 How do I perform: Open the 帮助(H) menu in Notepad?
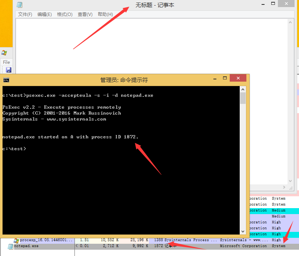(105, 14)
